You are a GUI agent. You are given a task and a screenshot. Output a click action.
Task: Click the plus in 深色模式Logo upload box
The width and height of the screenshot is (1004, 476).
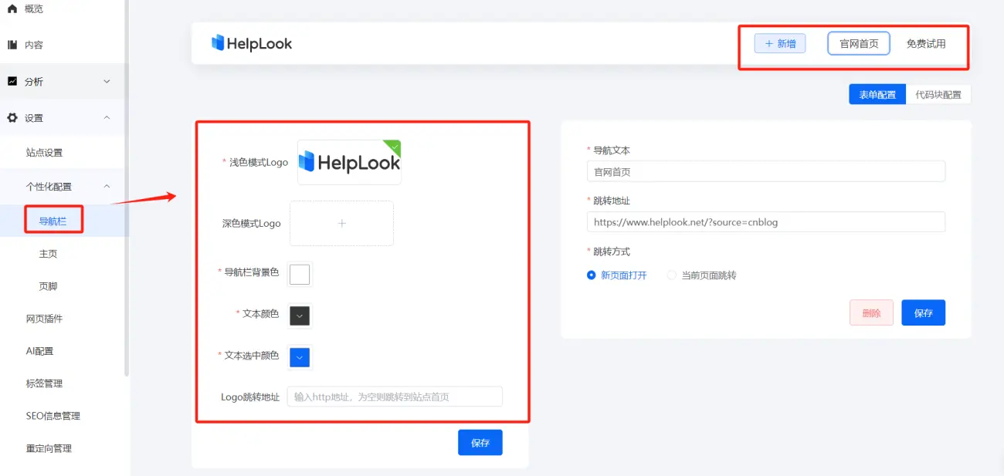click(x=342, y=224)
